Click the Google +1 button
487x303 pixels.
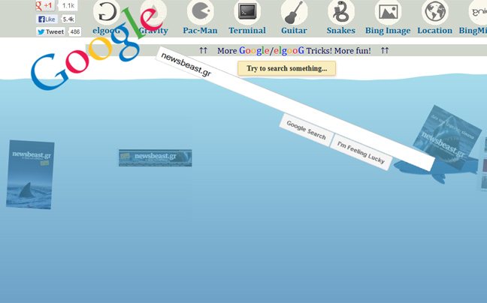pyautogui.click(x=44, y=5)
